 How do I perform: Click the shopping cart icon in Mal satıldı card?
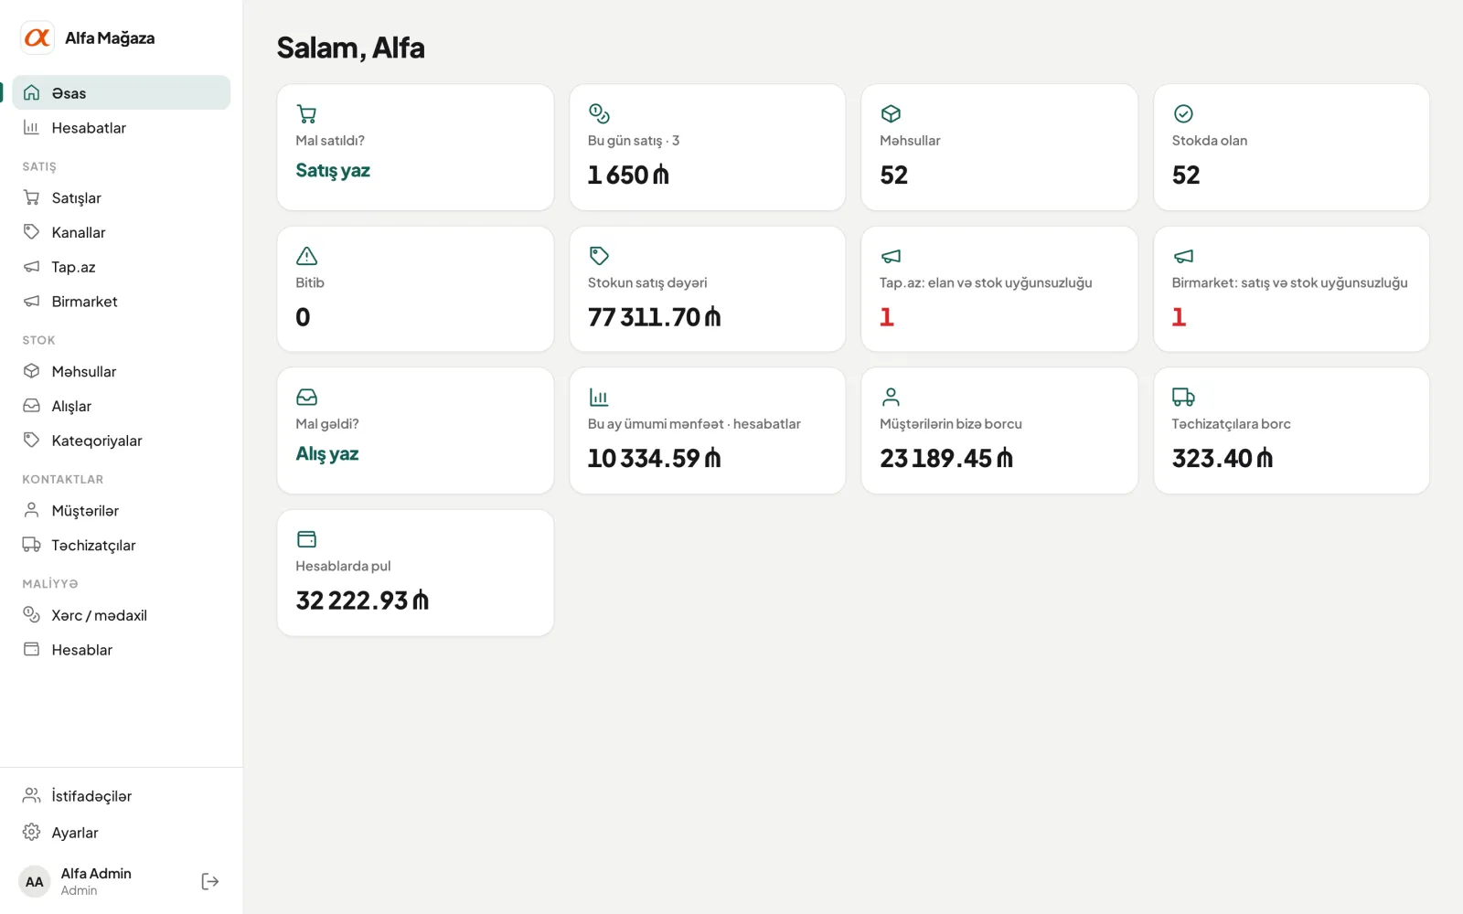306,113
